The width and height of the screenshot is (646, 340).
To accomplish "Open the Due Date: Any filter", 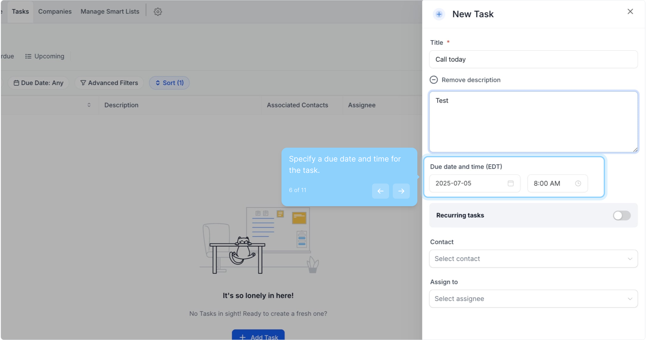I will [38, 83].
